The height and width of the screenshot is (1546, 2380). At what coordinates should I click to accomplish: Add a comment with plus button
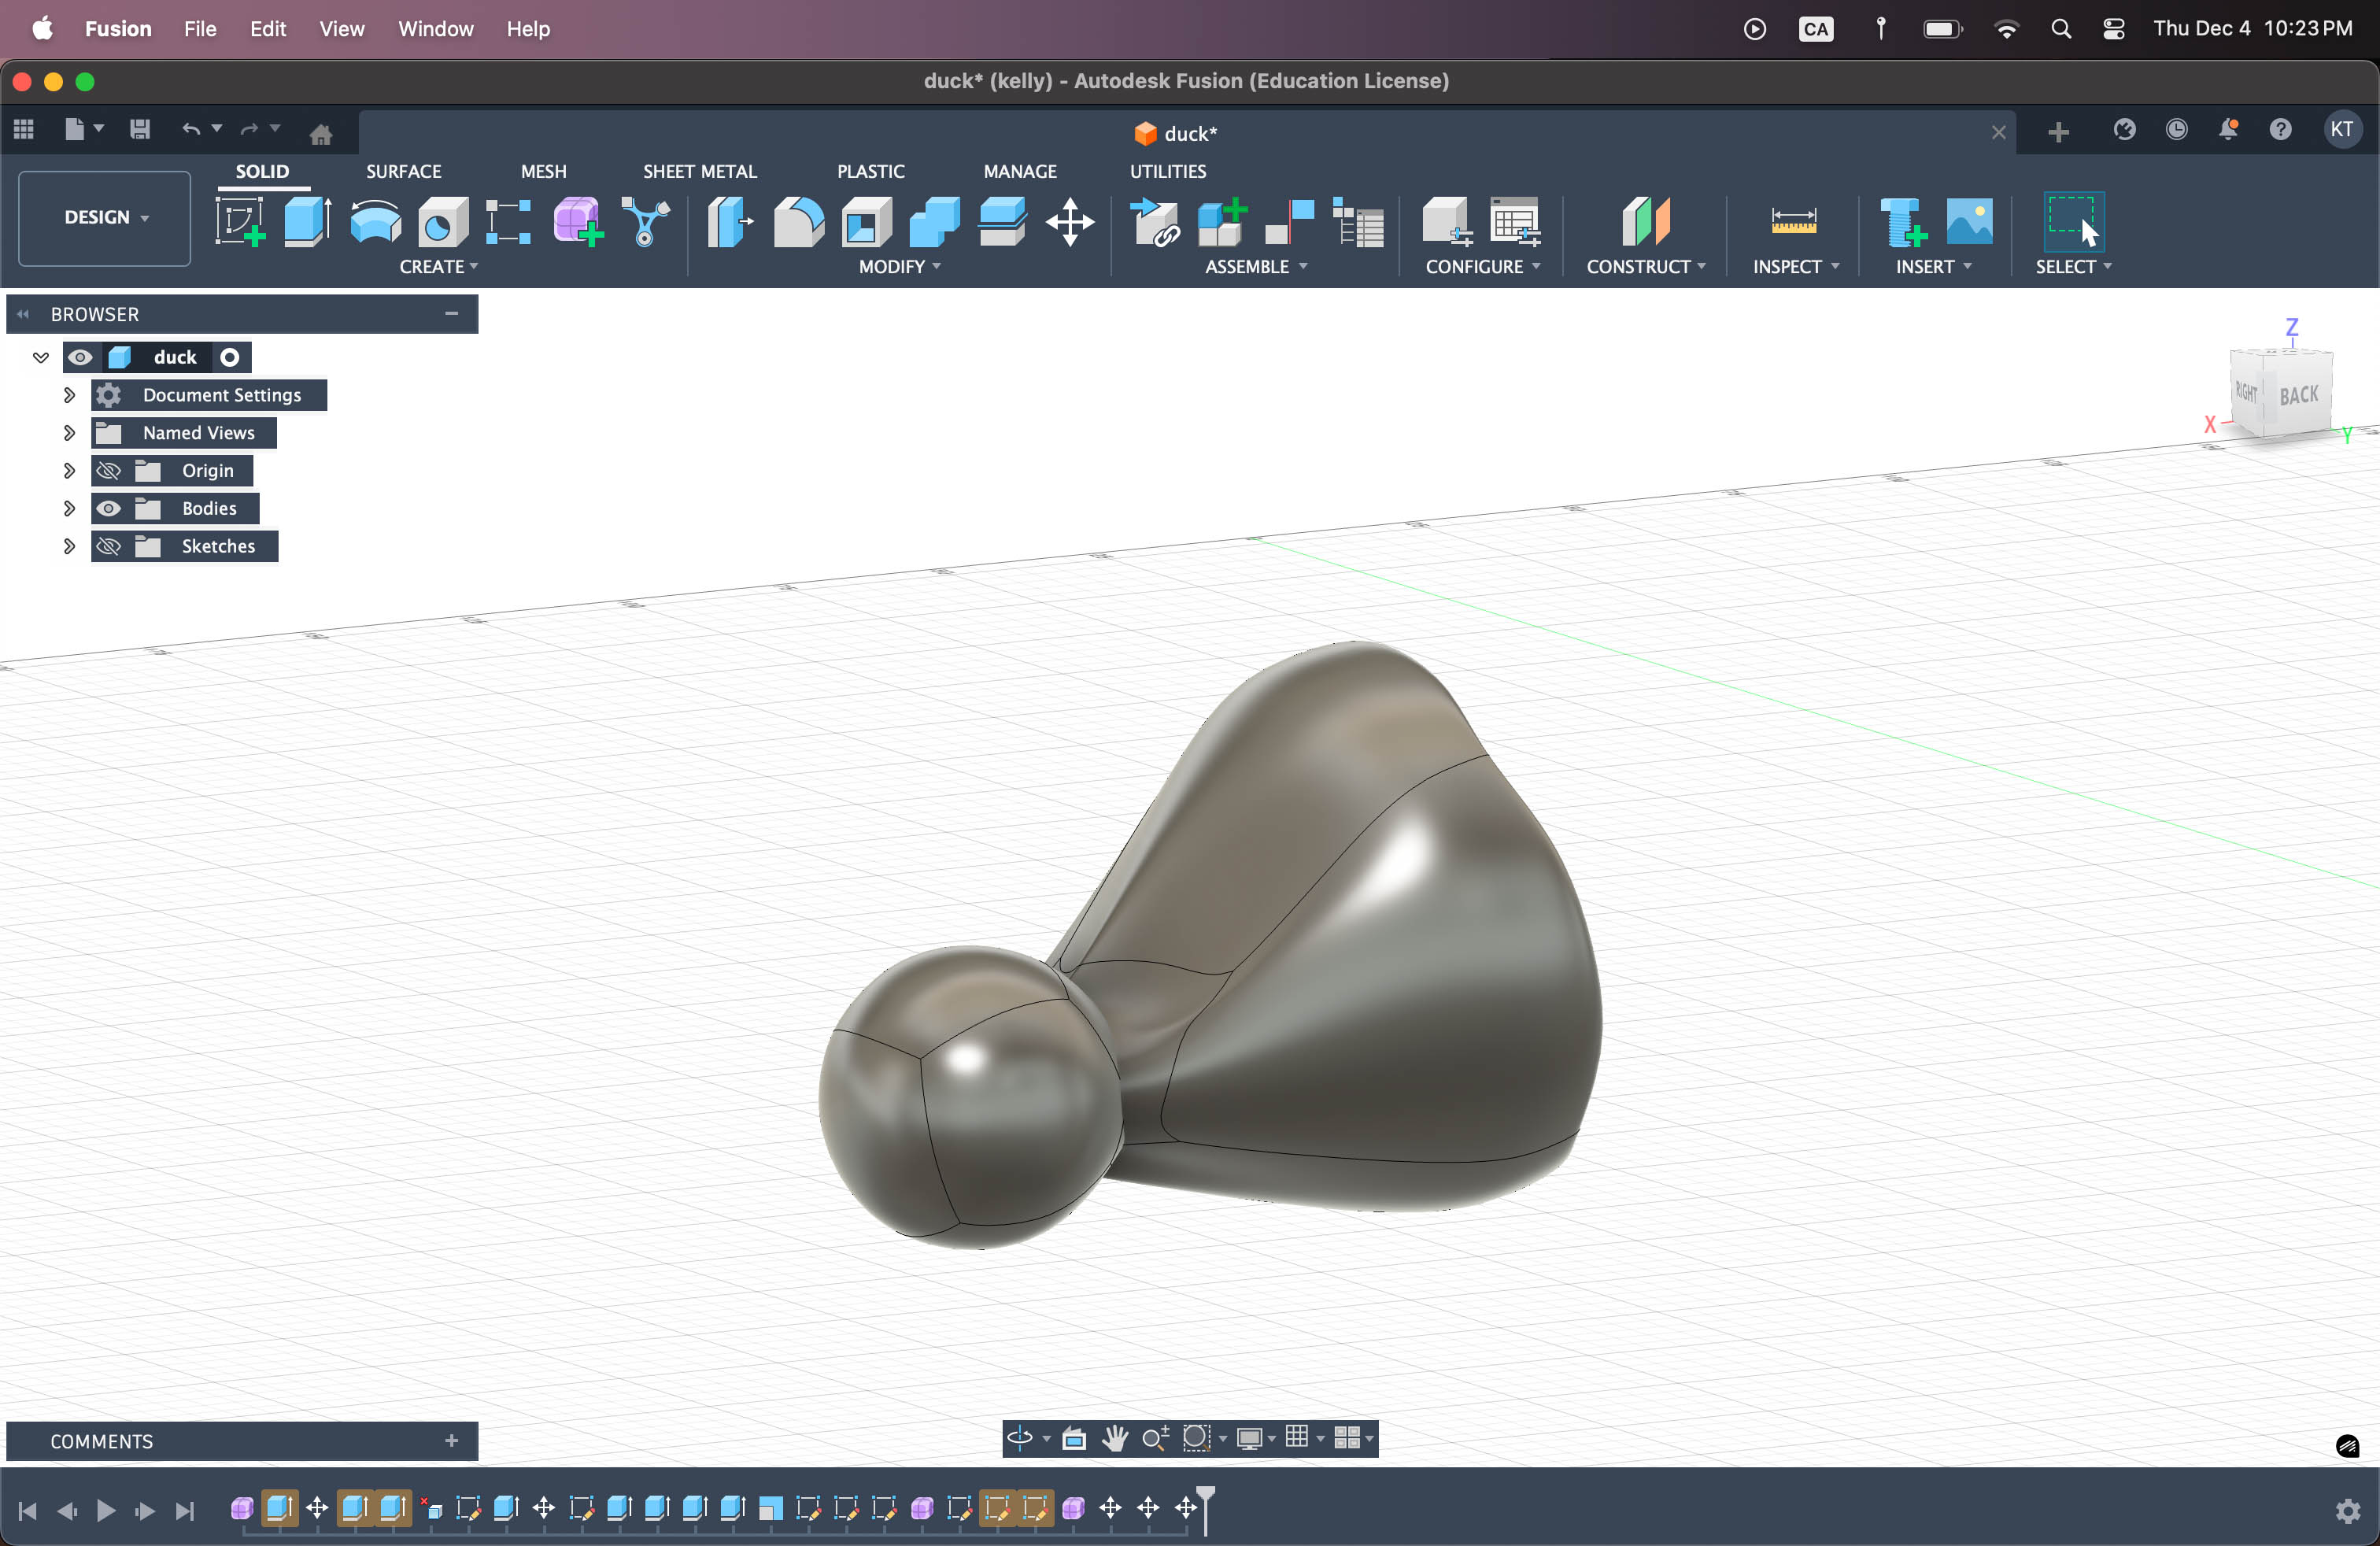(x=451, y=1441)
